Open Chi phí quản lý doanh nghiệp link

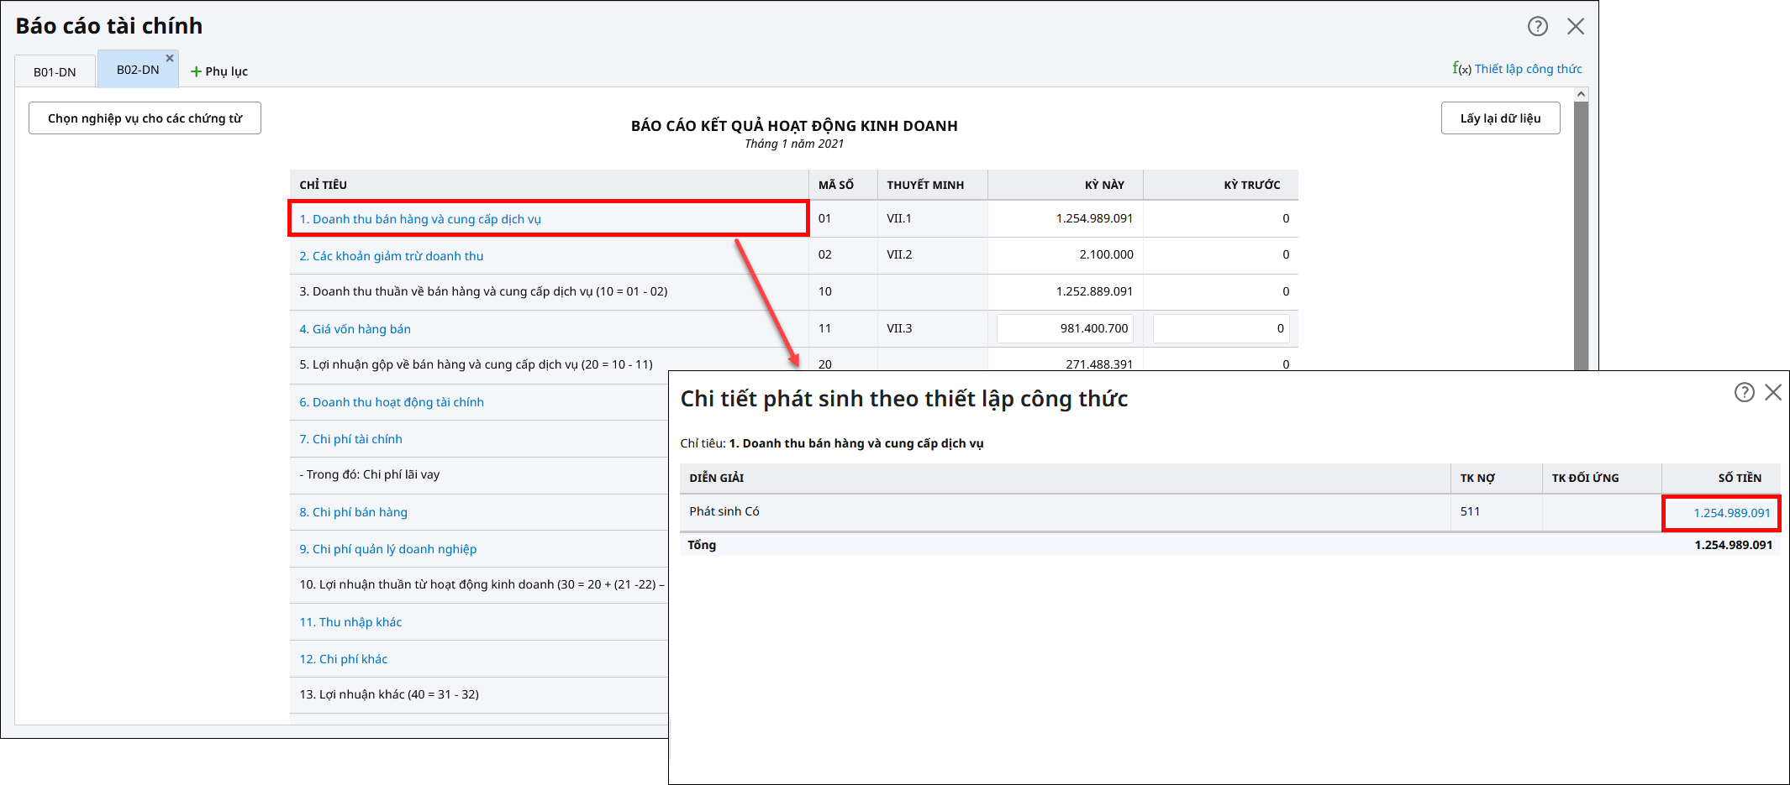click(387, 549)
